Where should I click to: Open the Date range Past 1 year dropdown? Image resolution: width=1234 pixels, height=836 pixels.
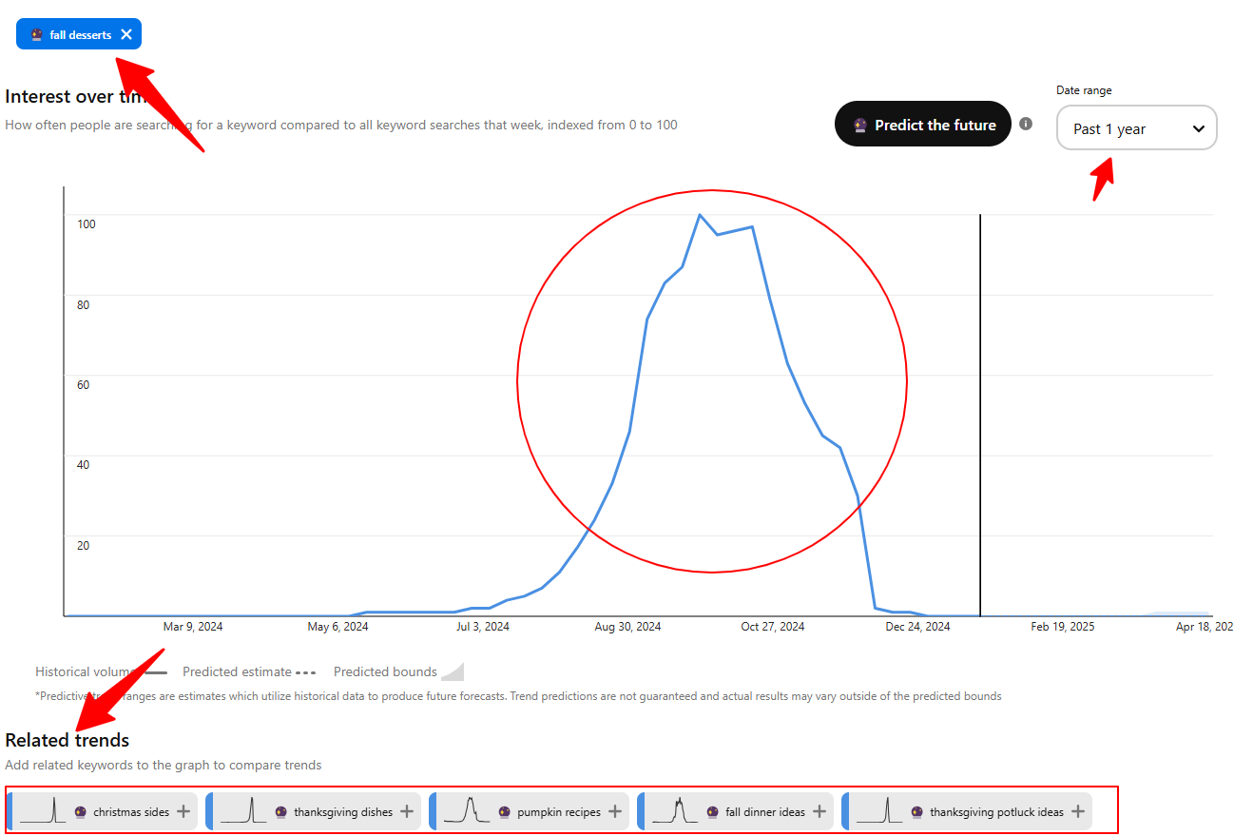click(x=1136, y=127)
